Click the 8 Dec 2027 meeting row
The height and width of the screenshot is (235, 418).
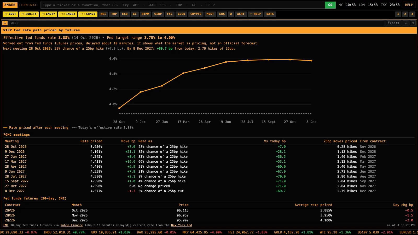click(x=209, y=191)
